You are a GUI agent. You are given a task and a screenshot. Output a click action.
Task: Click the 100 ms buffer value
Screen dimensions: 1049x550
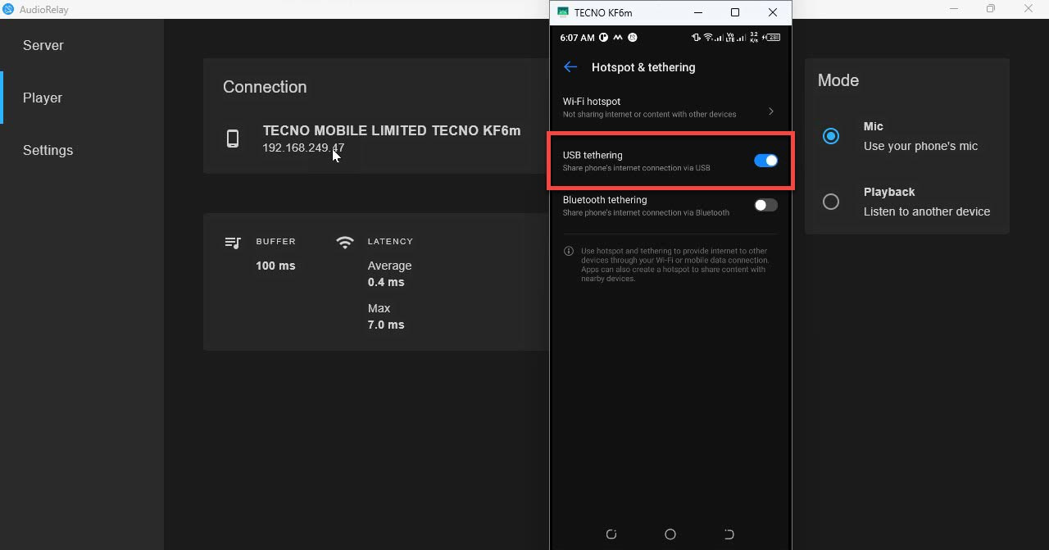click(275, 266)
